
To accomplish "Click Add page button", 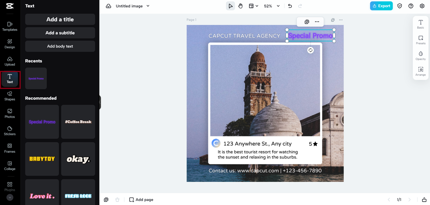I will (x=141, y=200).
